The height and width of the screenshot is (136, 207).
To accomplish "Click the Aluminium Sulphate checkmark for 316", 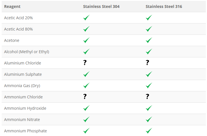I will coord(149,74).
